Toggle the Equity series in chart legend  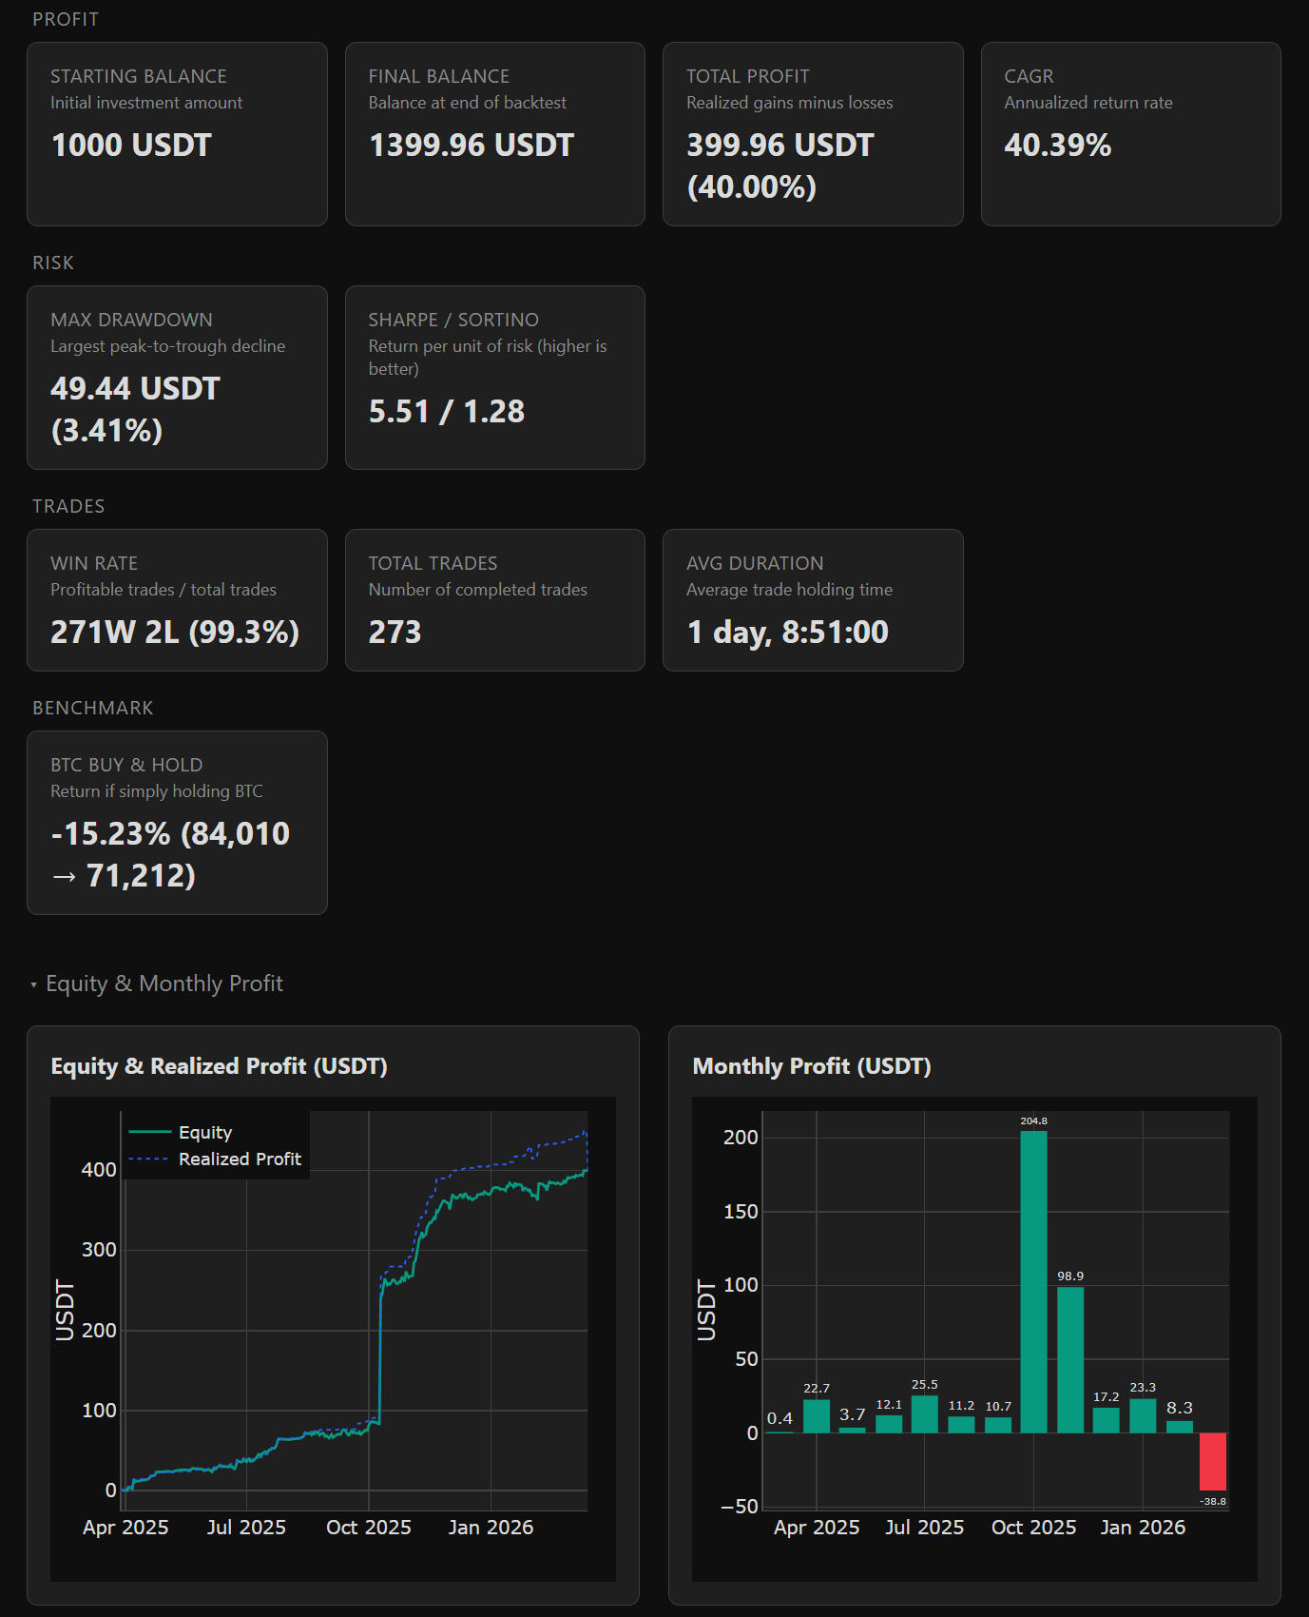(x=204, y=1132)
